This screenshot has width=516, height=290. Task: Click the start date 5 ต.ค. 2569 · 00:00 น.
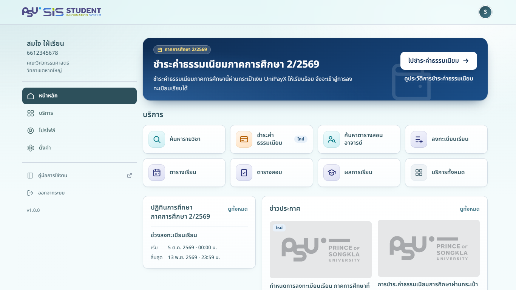[x=192, y=248]
